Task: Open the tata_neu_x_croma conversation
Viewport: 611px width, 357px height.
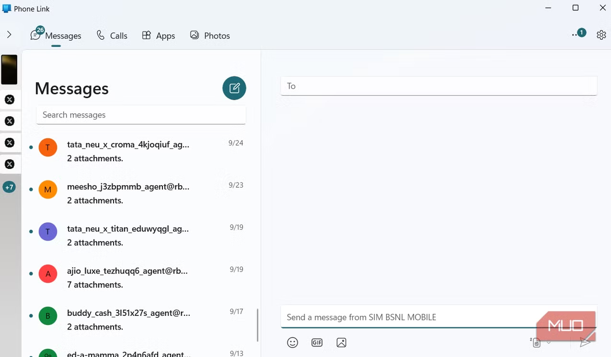Action: tap(137, 151)
